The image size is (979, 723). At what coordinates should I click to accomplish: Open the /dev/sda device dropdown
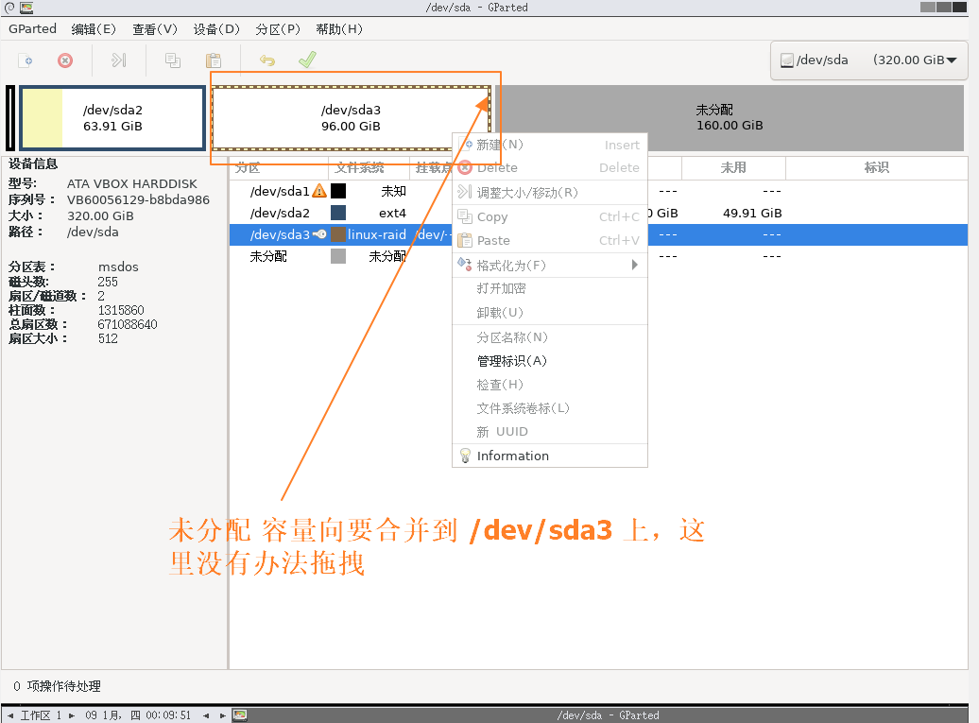869,60
